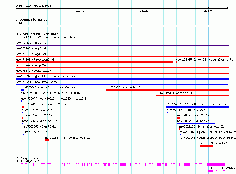This screenshot has height=174, width=236.
Task: Select the Cytogenetic Bands track title
Action: (x=32, y=20)
